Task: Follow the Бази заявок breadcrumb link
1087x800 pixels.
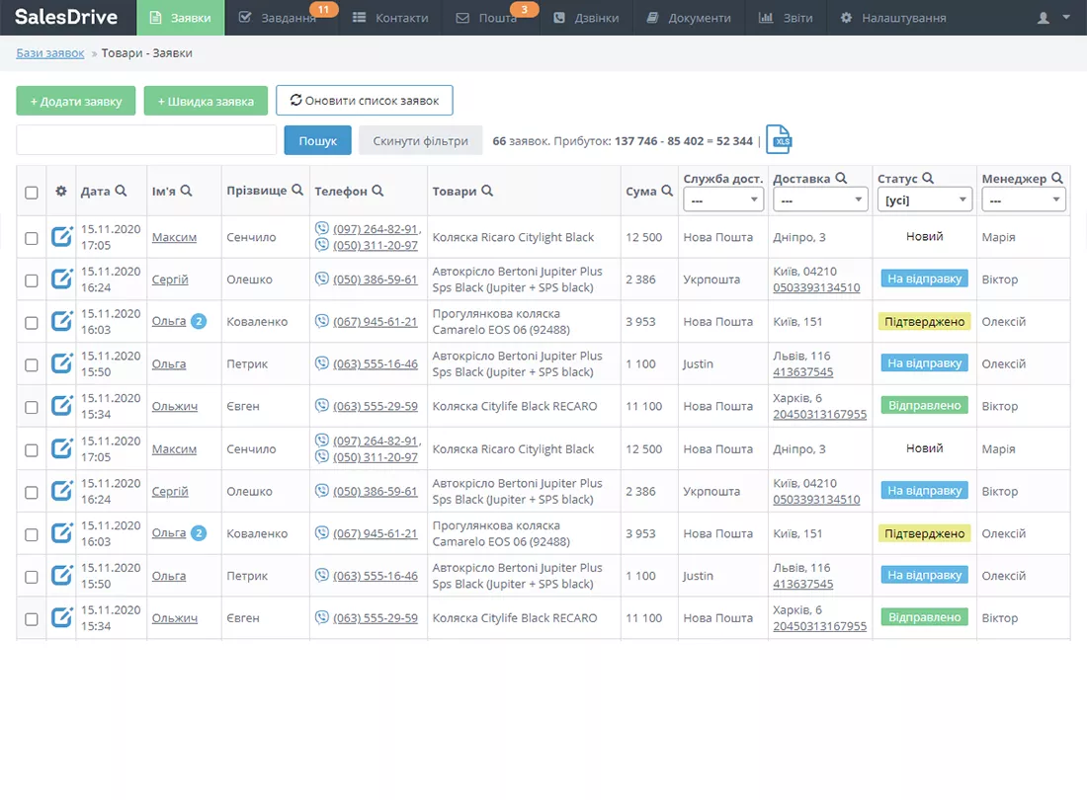Action: [x=50, y=52]
